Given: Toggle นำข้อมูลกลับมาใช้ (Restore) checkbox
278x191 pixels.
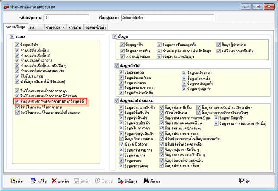Looking at the screenshot, I should tap(17, 81).
